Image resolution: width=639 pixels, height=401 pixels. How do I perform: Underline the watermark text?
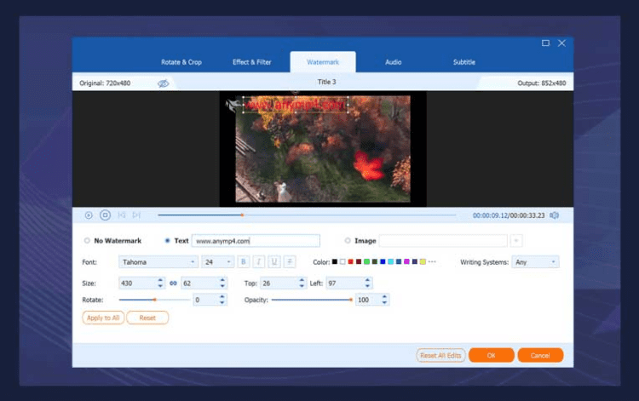point(274,262)
